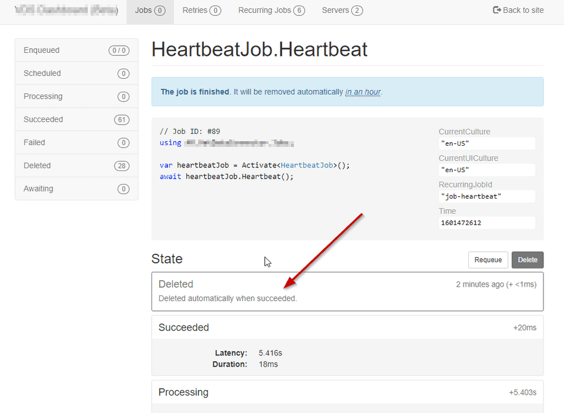This screenshot has height=413, width=564.
Task: Click the Deleted state panel header
Action: click(176, 284)
